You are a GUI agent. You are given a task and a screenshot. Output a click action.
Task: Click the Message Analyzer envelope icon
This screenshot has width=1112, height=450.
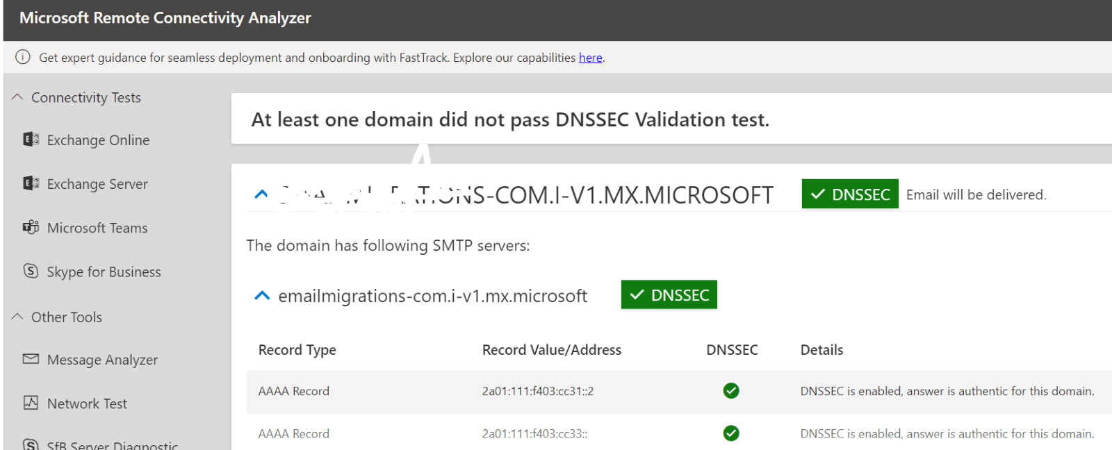pyautogui.click(x=31, y=359)
